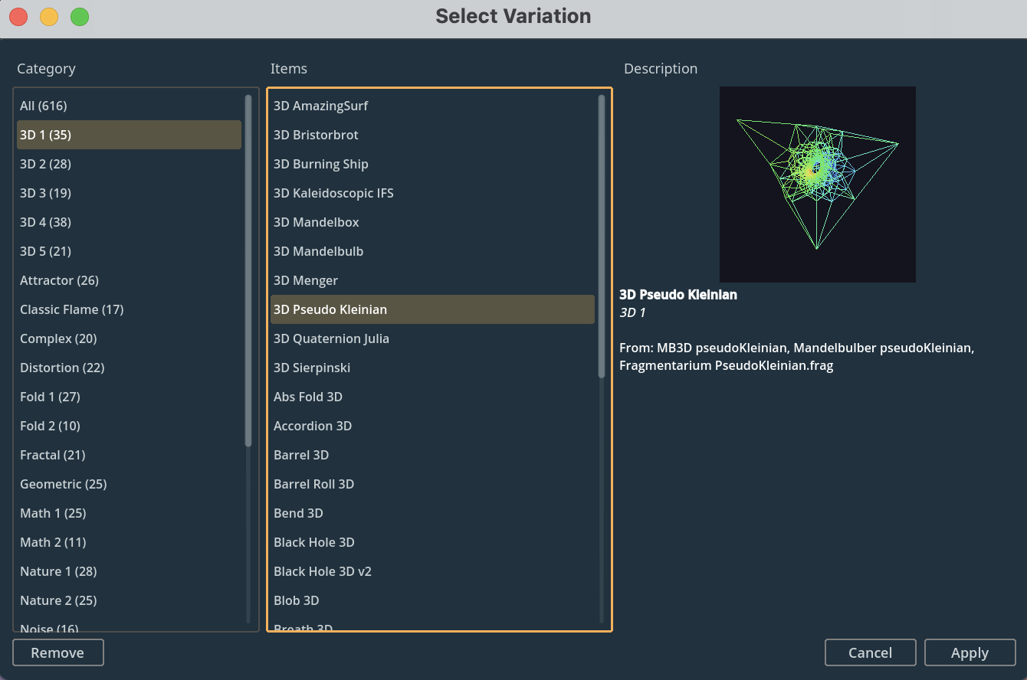The height and width of the screenshot is (680, 1027).
Task: Select the Nature 2 (25) category
Action: pos(129,600)
